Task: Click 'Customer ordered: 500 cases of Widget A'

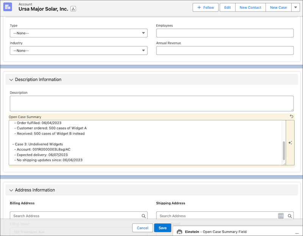Action: pyautogui.click(x=50, y=128)
